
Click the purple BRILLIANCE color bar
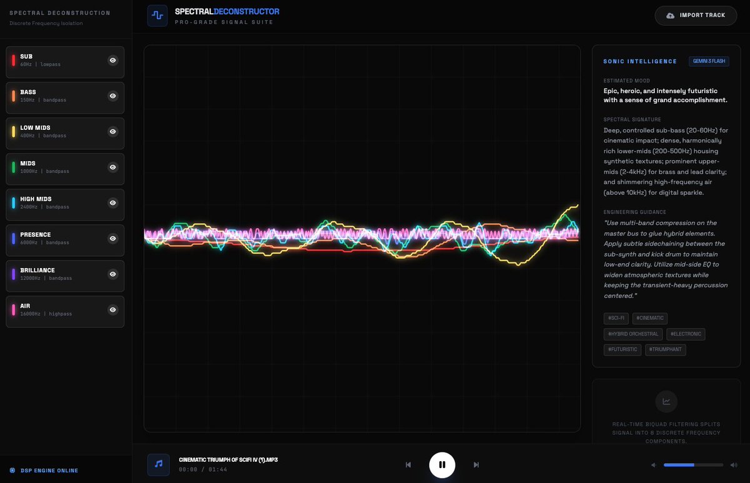coord(14,274)
